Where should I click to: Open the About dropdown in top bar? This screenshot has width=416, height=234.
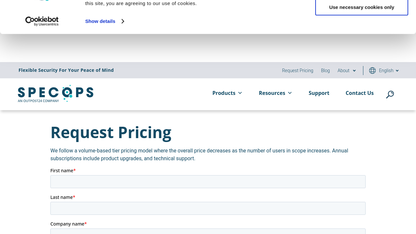(346, 71)
